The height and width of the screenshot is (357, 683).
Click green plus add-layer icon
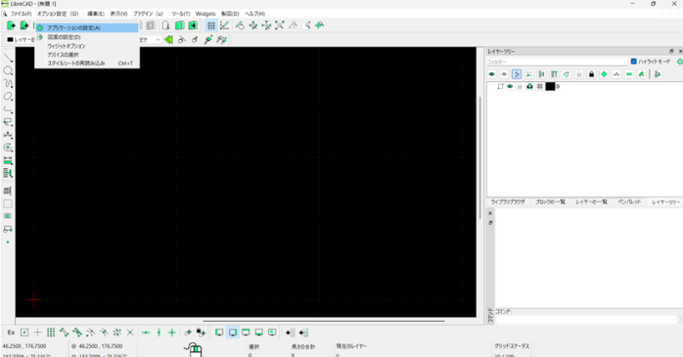click(x=604, y=74)
